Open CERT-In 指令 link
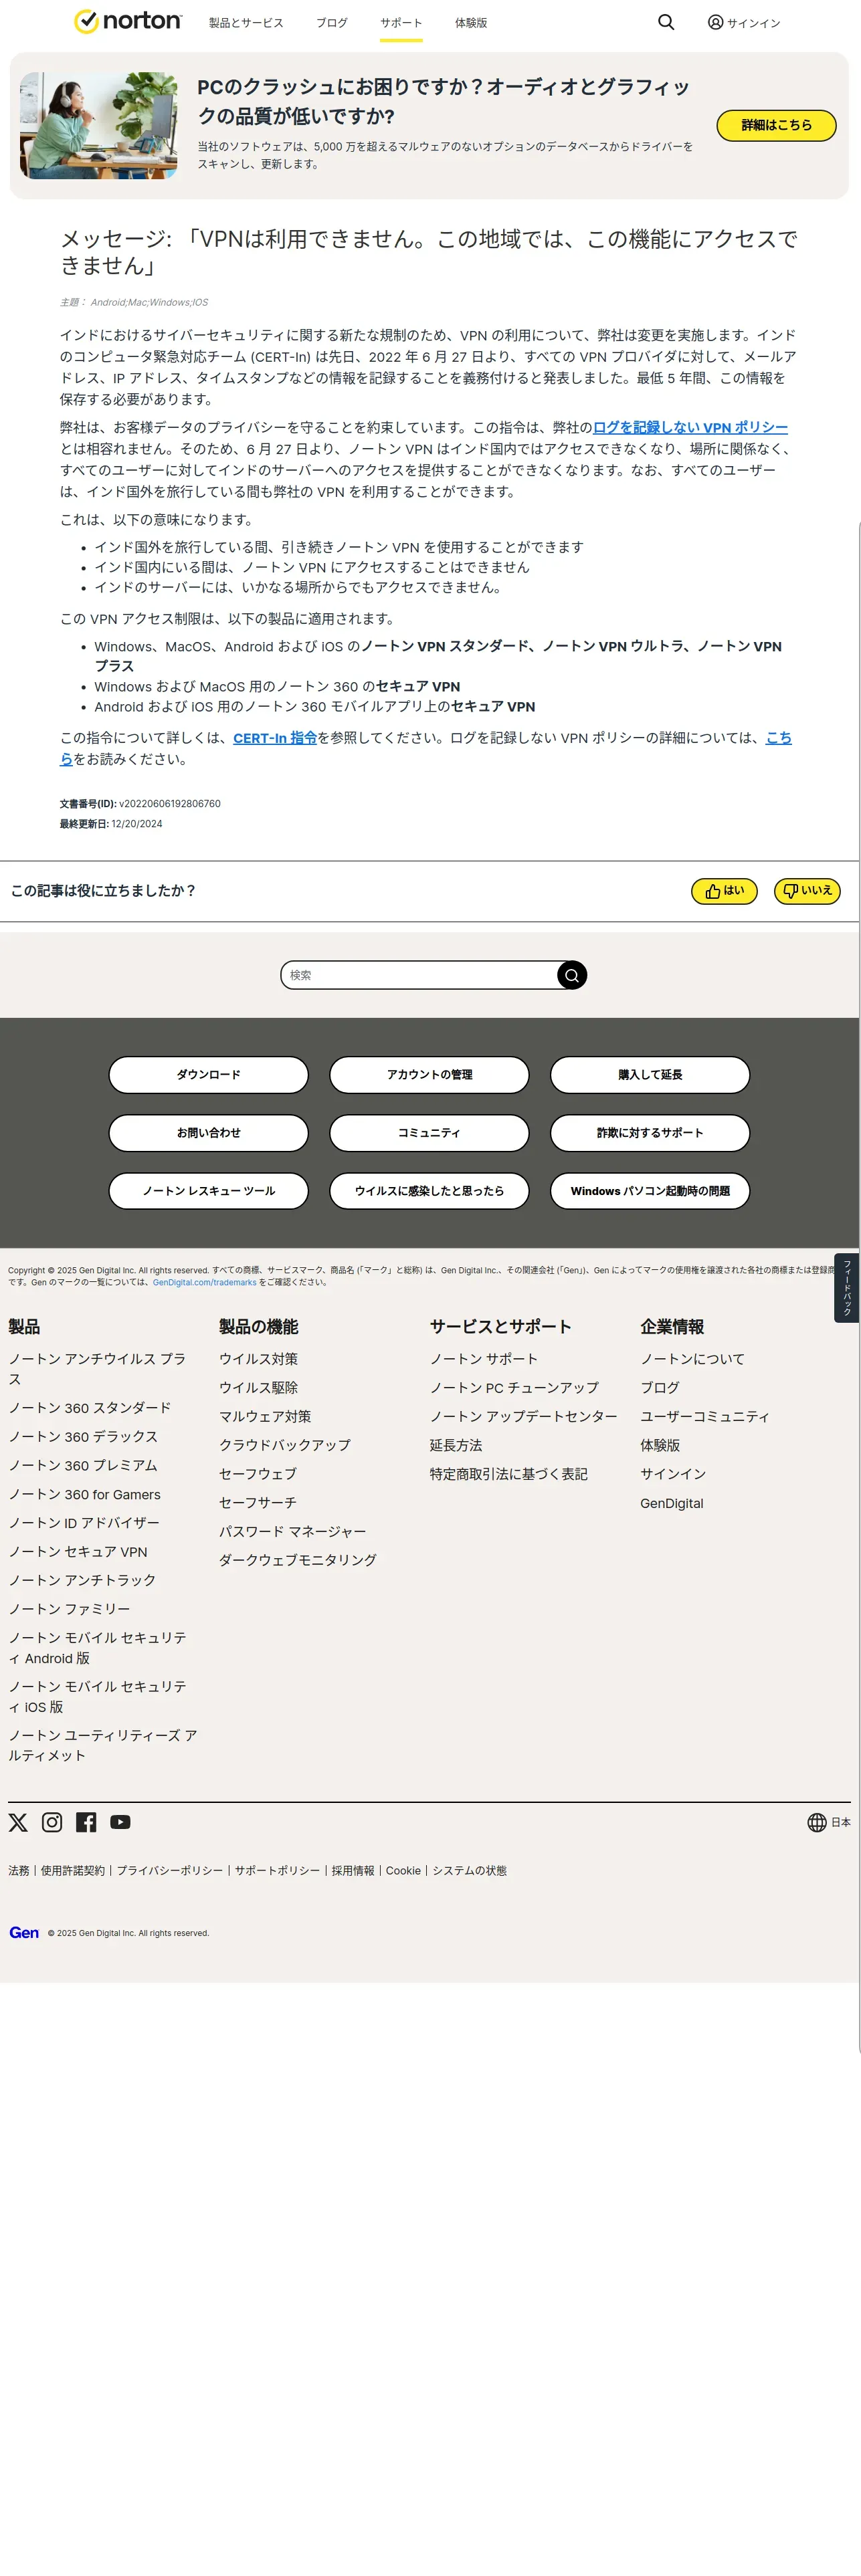This screenshot has height=2576, width=861. (x=275, y=738)
